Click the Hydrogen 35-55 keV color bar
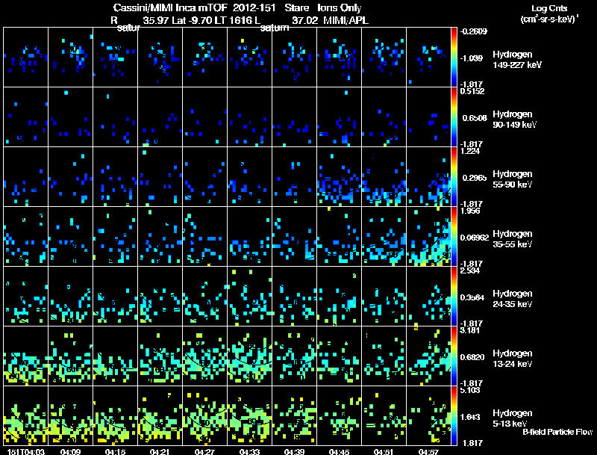 click(x=454, y=236)
